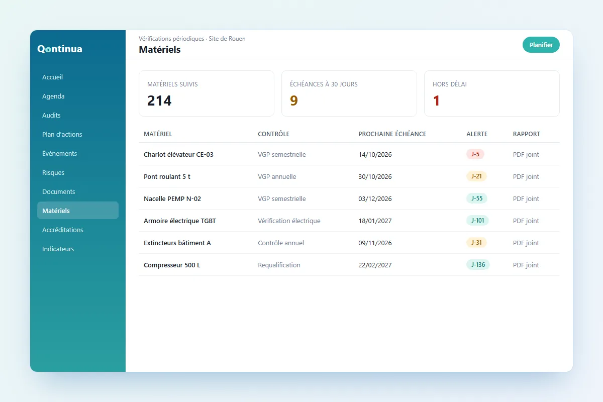Open PDF joint for Pont roulant 5 t

526,176
